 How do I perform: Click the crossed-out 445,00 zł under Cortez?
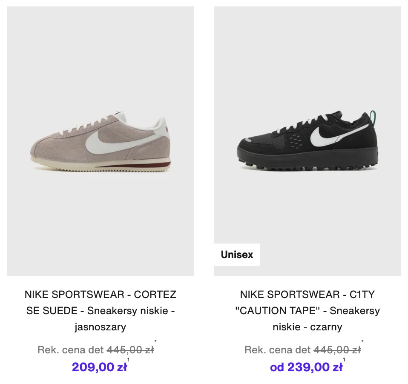pyautogui.click(x=130, y=350)
